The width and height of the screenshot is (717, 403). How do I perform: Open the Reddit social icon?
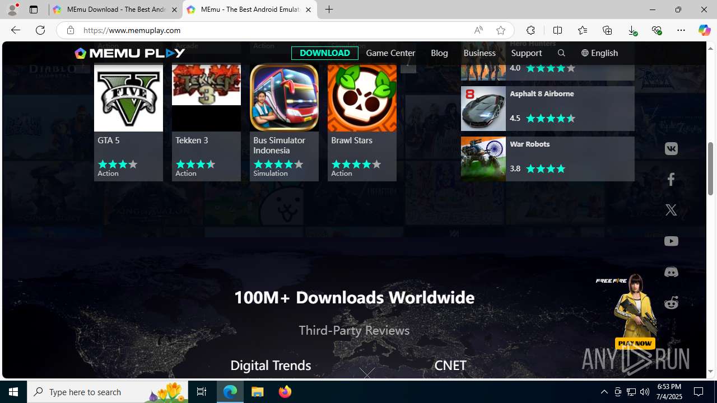point(671,302)
